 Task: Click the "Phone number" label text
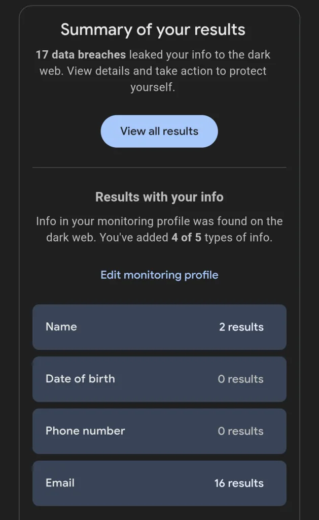tap(85, 431)
